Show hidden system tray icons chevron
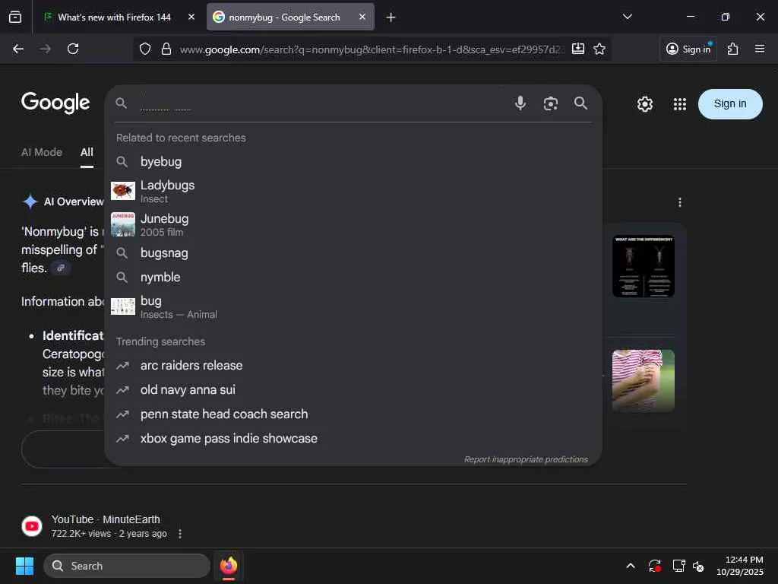The width and height of the screenshot is (778, 584). (x=630, y=566)
